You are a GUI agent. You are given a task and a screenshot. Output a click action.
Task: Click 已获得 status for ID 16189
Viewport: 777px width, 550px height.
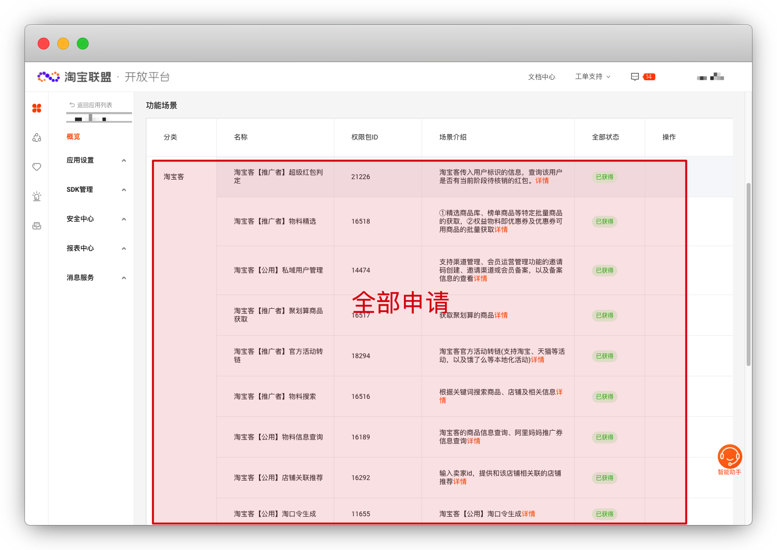[x=605, y=437]
